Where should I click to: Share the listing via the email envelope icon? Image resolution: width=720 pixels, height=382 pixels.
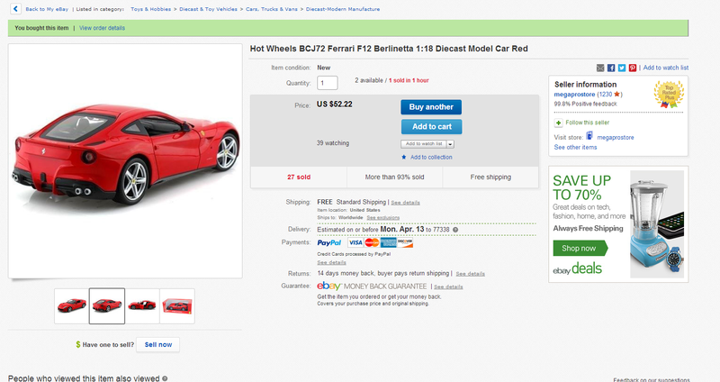click(600, 68)
